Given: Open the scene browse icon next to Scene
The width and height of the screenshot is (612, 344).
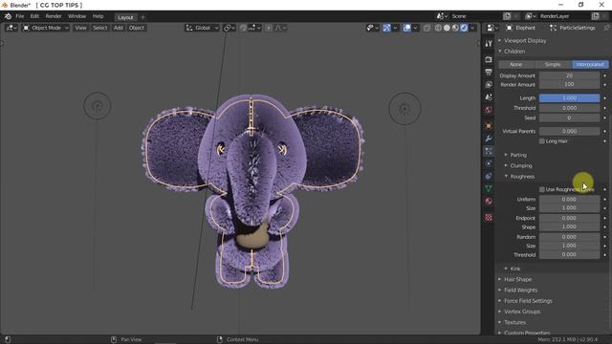Looking at the screenshot, I should [x=442, y=16].
